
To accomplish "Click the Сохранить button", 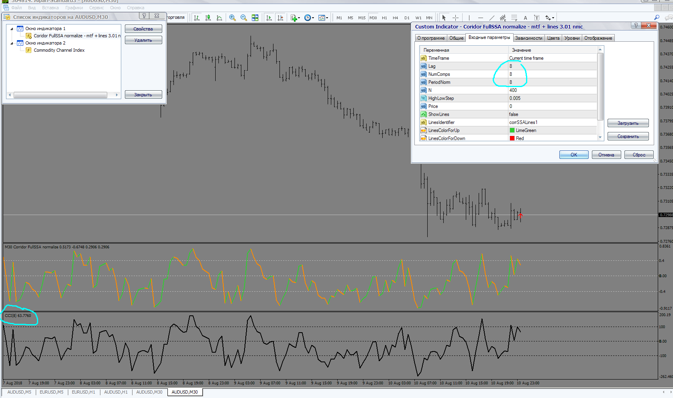I will (628, 136).
